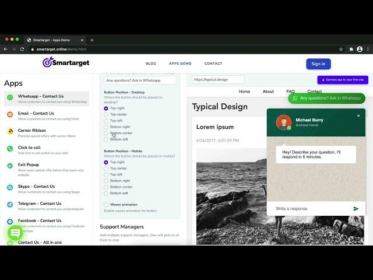
Task: Click the Typical Design preview heading
Action: 220,107
